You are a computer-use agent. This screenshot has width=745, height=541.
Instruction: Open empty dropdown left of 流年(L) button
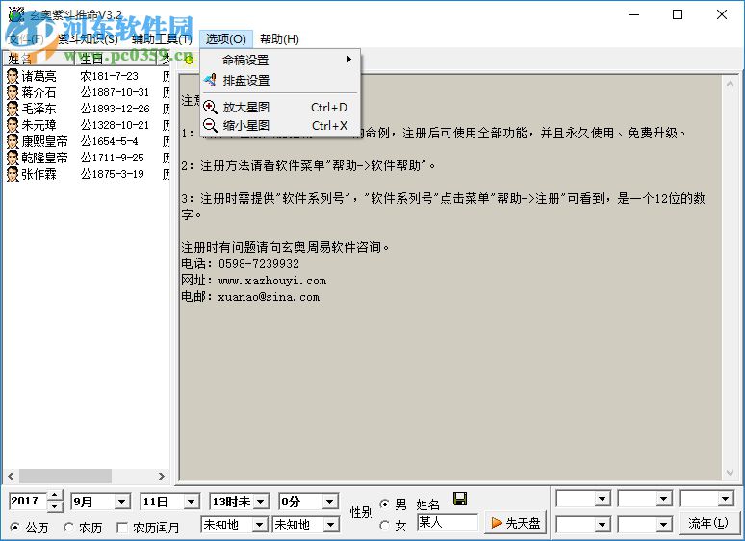[664, 525]
